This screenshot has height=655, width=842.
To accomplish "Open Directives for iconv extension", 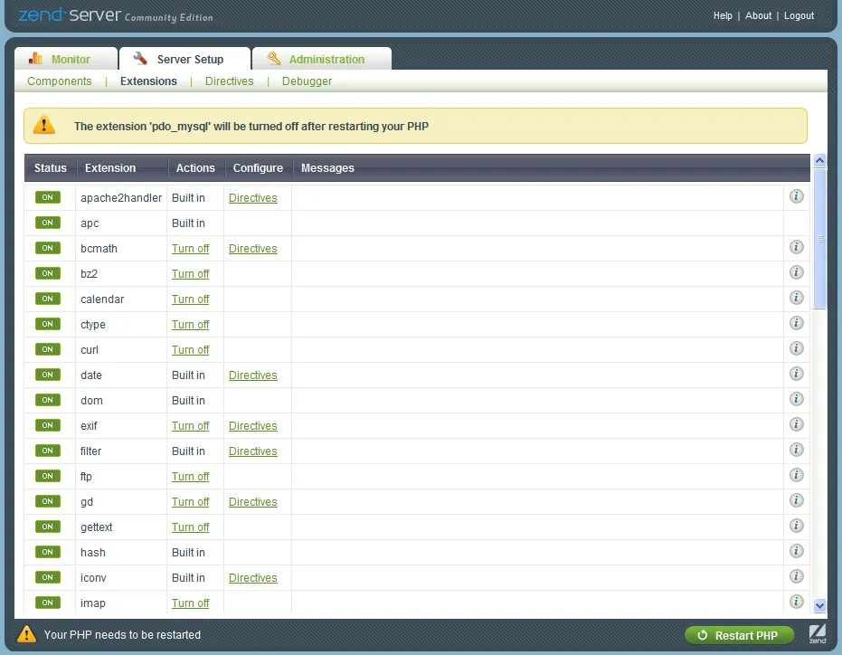I will point(253,577).
